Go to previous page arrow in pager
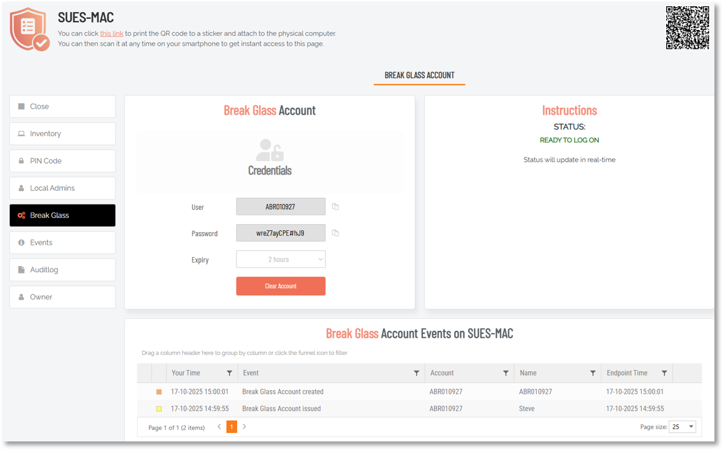The height and width of the screenshot is (450, 723). pyautogui.click(x=219, y=427)
